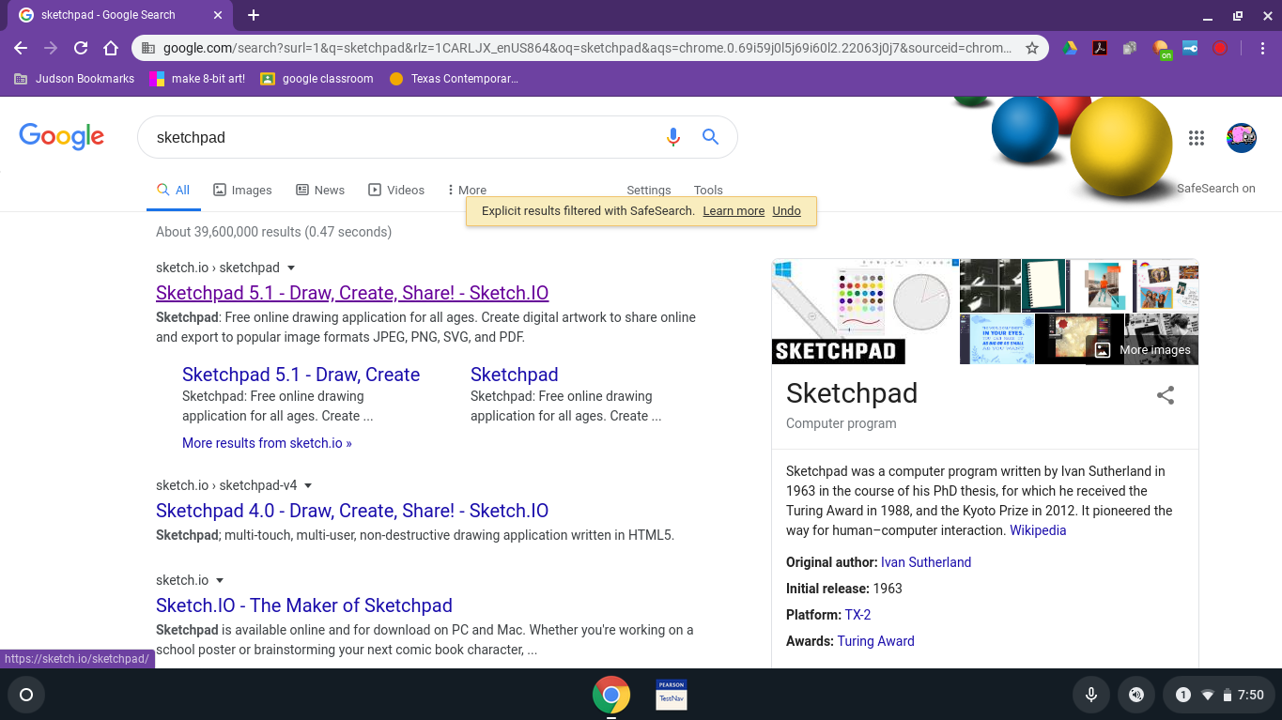Open the Pearson TestNav app on shelf
The width and height of the screenshot is (1282, 720).
pos(672,695)
